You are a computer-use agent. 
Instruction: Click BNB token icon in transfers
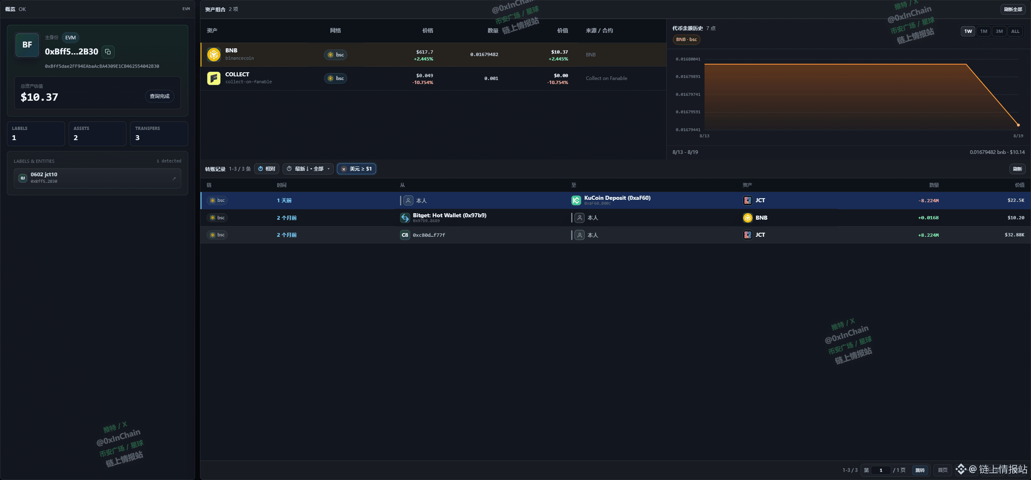tap(748, 218)
